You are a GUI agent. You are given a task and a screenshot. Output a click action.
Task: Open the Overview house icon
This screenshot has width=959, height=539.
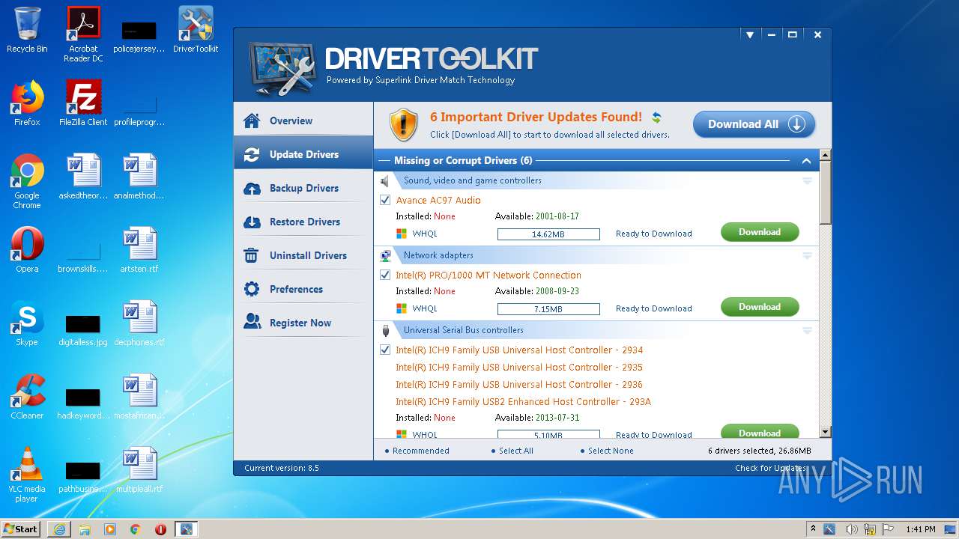click(252, 121)
